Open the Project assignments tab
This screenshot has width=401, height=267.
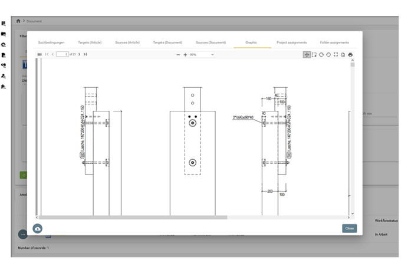click(x=291, y=42)
